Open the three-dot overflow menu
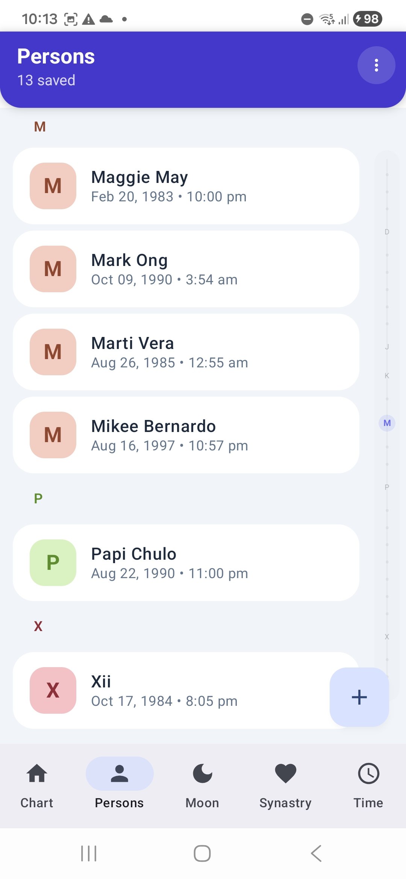This screenshot has height=879, width=406. coord(376,65)
